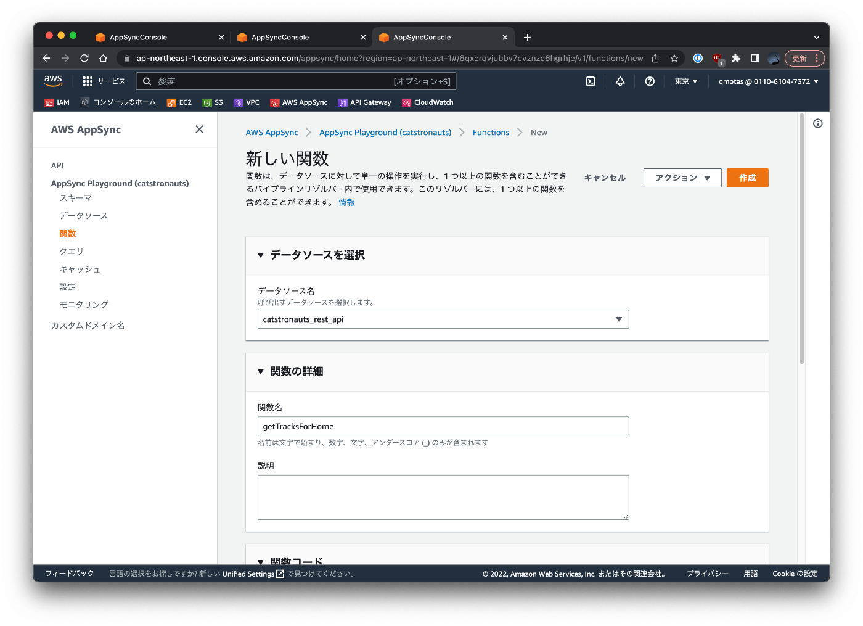
Task: Open new browser tab with plus
Action: [528, 37]
